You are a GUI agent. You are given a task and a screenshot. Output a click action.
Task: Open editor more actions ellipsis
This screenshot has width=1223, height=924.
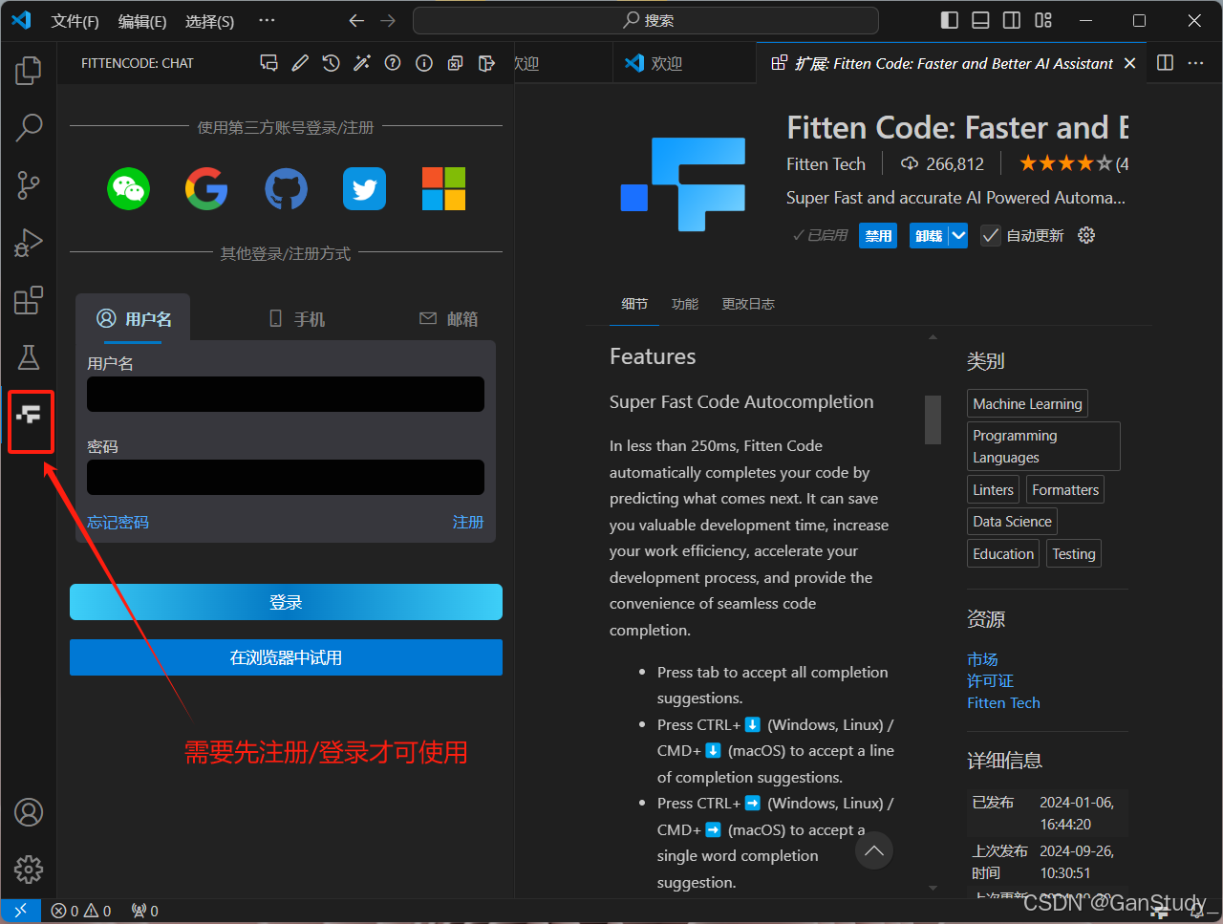(x=1196, y=63)
